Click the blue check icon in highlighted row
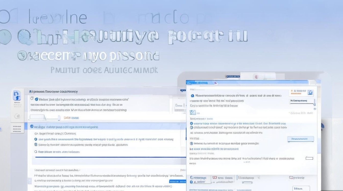Image resolution: width=343 pixels, height=191 pixels. click(x=32, y=127)
